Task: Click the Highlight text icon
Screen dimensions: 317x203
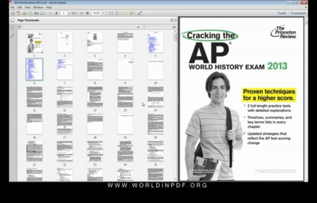Action: point(131,13)
